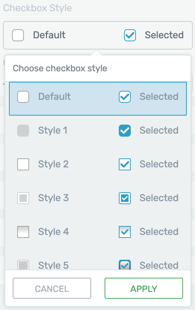195x310 pixels.
Task: Click the checked box in the top dropdown field
Action: (x=130, y=35)
